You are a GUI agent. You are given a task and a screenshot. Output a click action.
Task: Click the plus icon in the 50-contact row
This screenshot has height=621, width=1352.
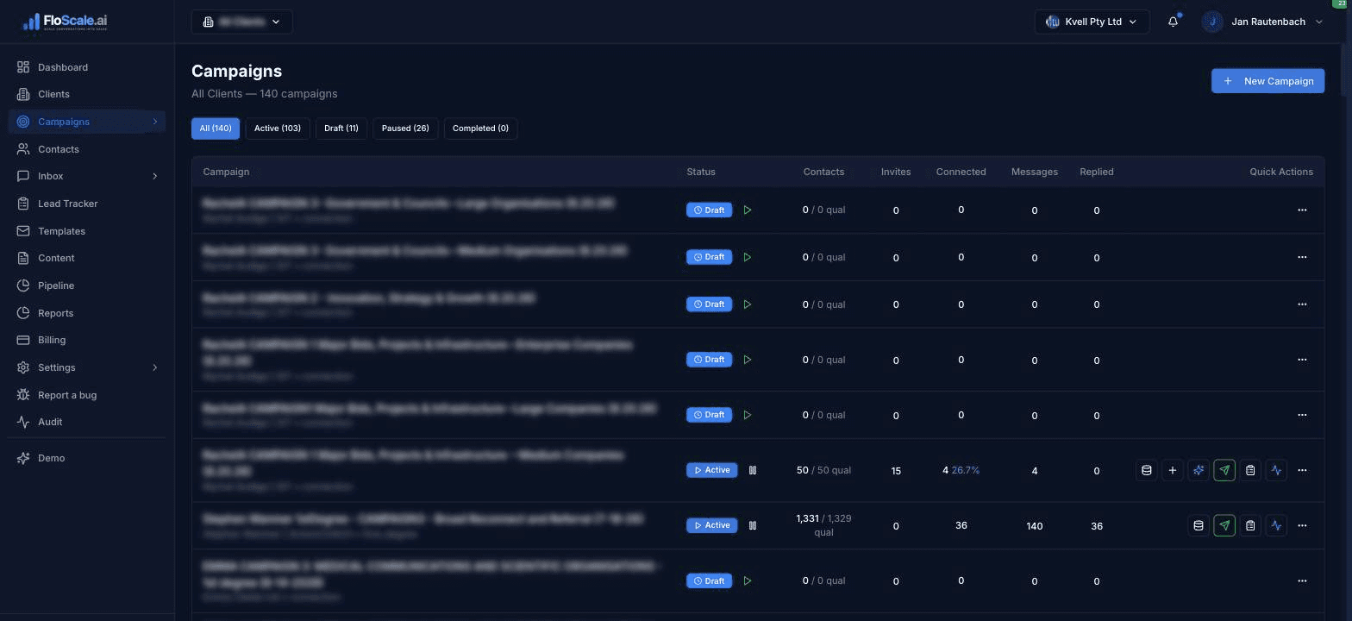point(1172,470)
